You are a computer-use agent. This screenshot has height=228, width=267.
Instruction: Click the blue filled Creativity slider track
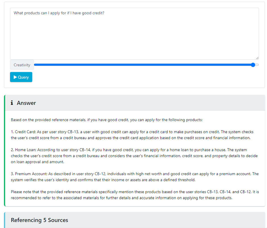point(142,65)
